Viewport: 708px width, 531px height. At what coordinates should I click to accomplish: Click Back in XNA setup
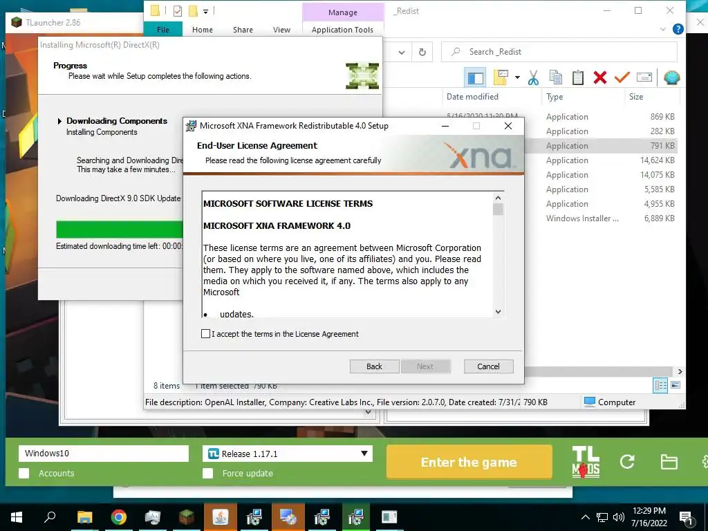coord(374,366)
